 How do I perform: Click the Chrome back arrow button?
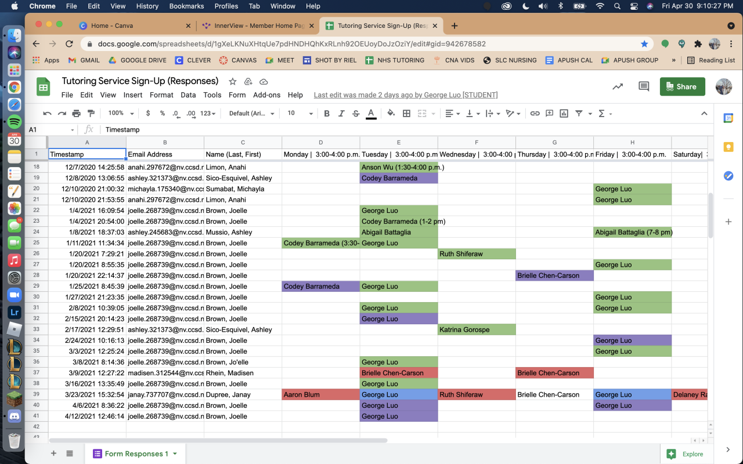pyautogui.click(x=36, y=43)
